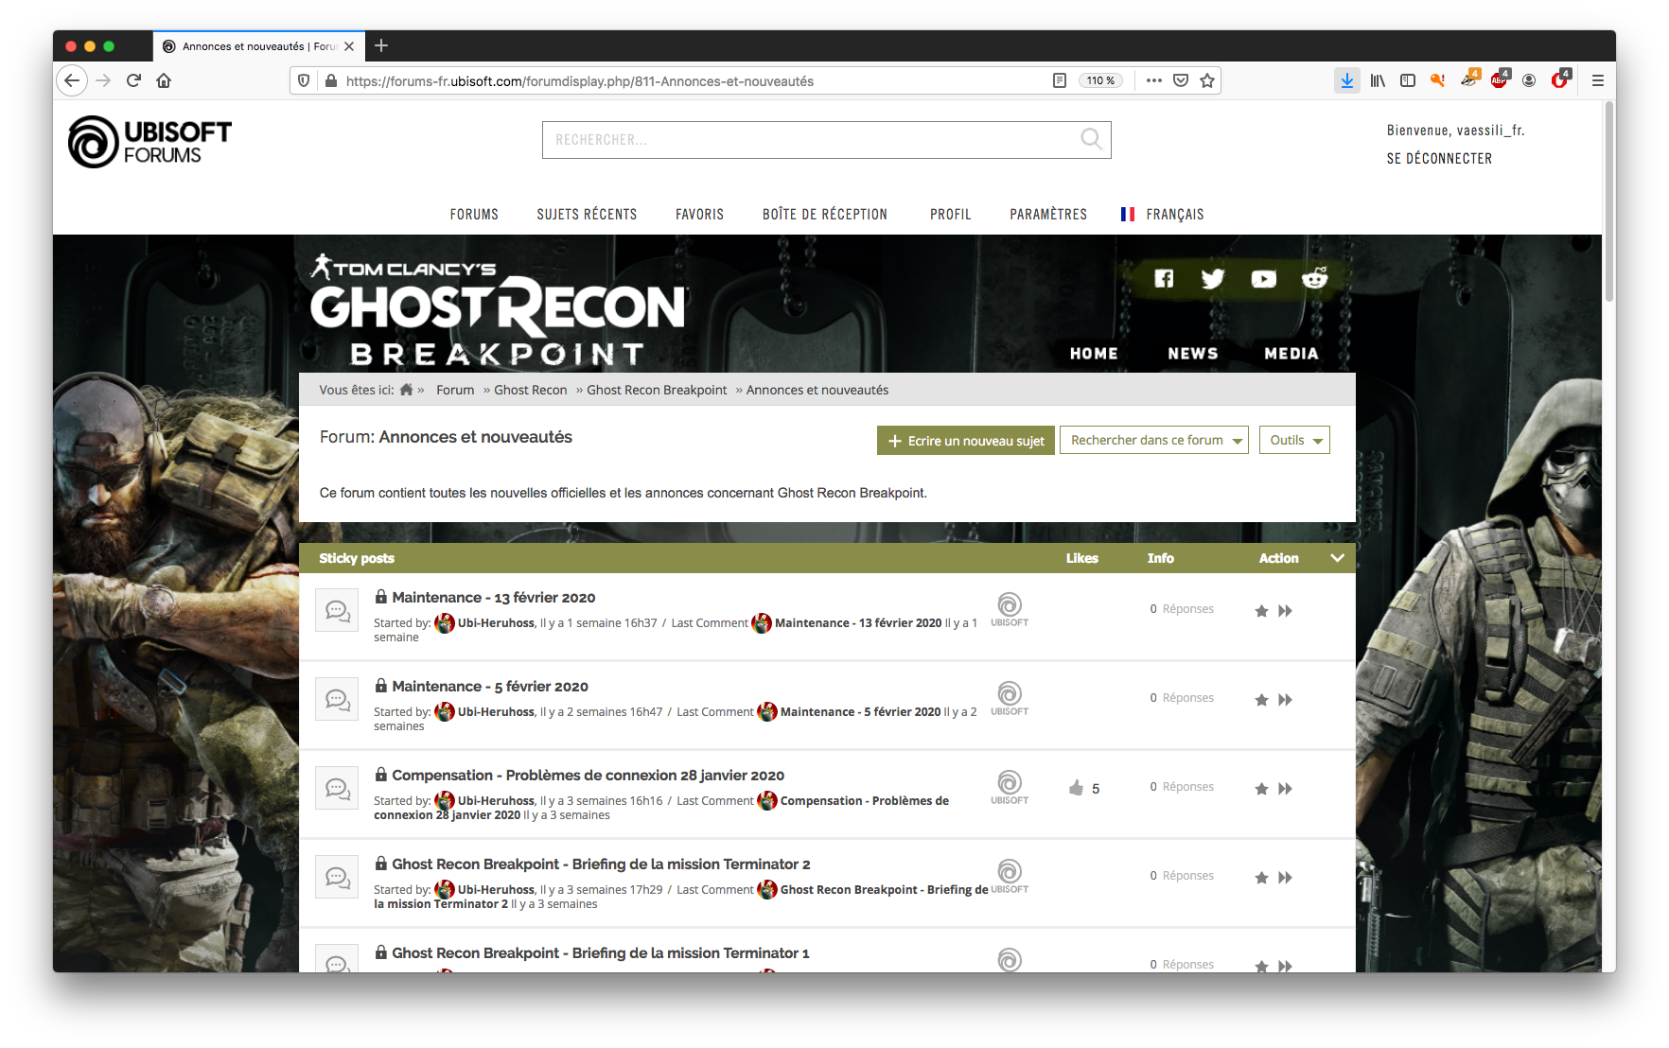This screenshot has height=1048, width=1669.
Task: Jump to last post of Maintenance 5 février
Action: (1285, 700)
